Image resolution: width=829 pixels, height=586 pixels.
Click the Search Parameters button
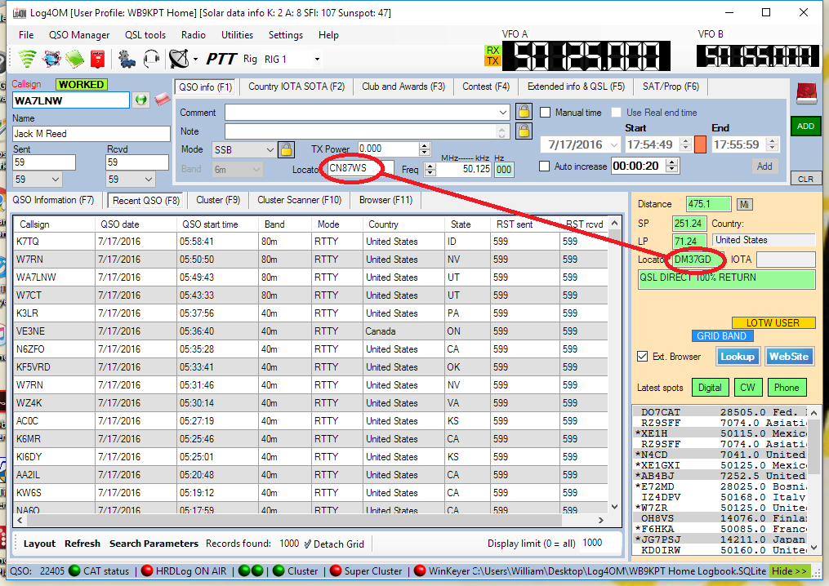pos(154,544)
